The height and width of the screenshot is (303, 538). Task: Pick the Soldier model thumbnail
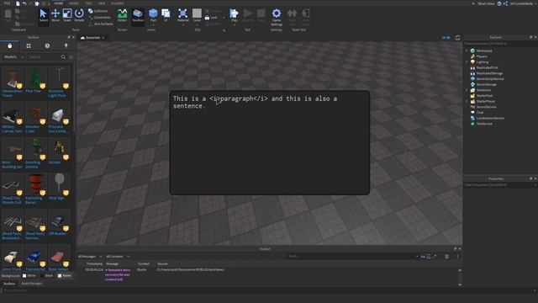[x=59, y=150]
